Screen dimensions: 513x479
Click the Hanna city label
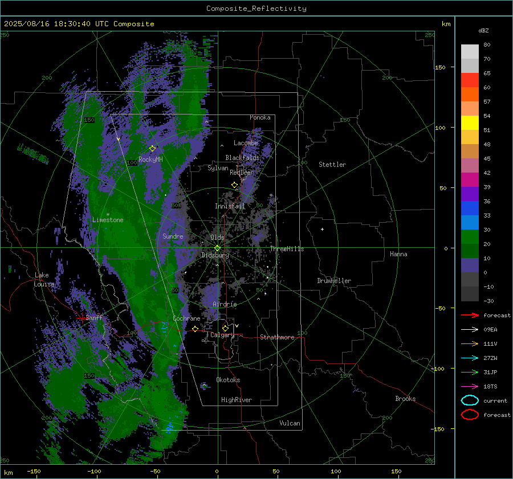point(398,254)
